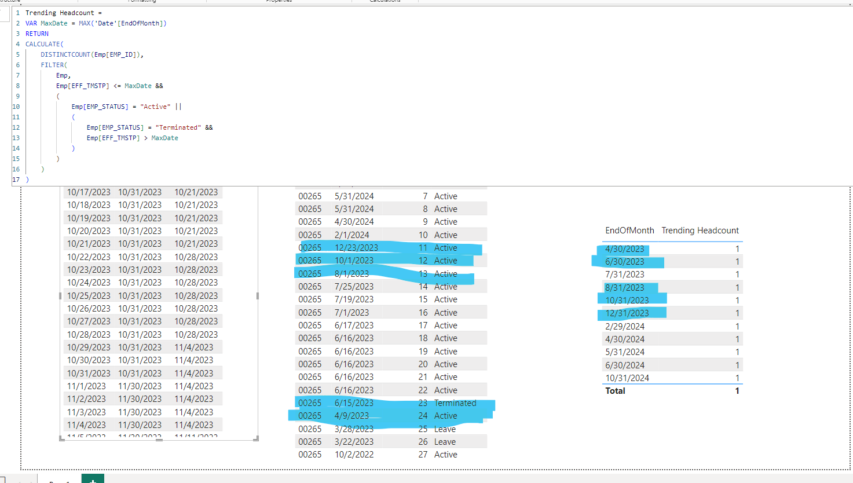
Task: Click the Emp[EFF_TMSTP] <= MaxDate line
Action: tap(109, 86)
